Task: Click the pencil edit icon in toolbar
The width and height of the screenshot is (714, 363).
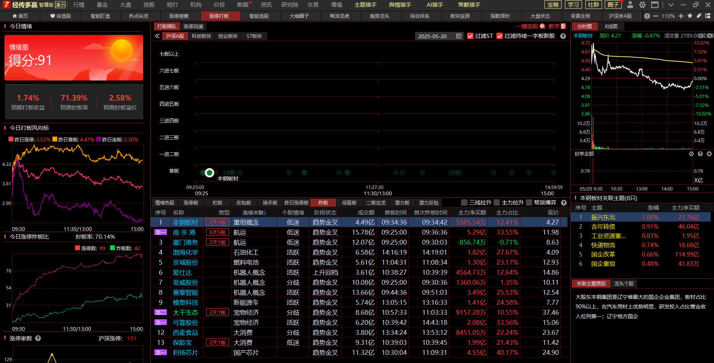Action: (699, 16)
